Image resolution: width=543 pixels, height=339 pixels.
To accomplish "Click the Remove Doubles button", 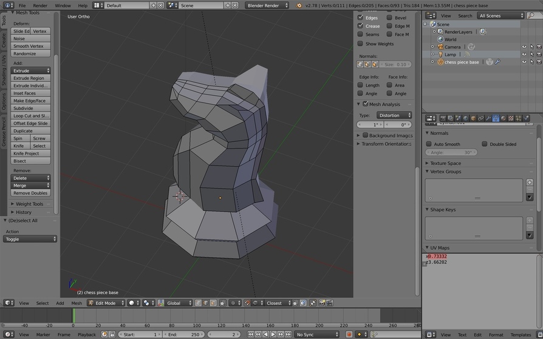I will pos(30,193).
